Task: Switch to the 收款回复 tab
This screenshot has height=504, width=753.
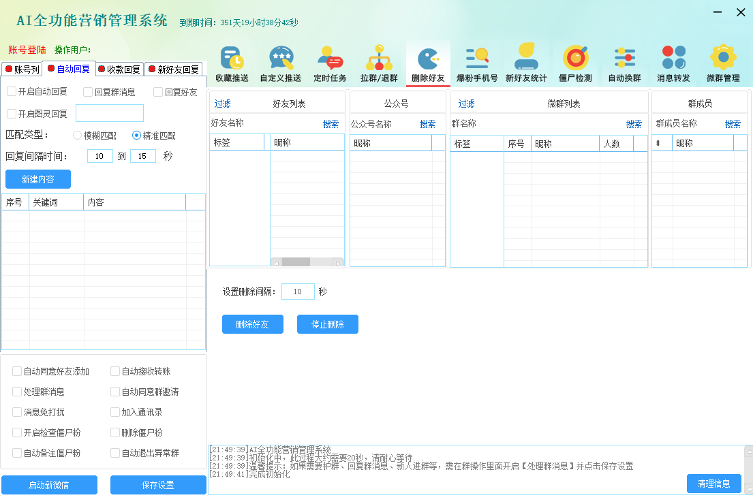Action: (119, 69)
